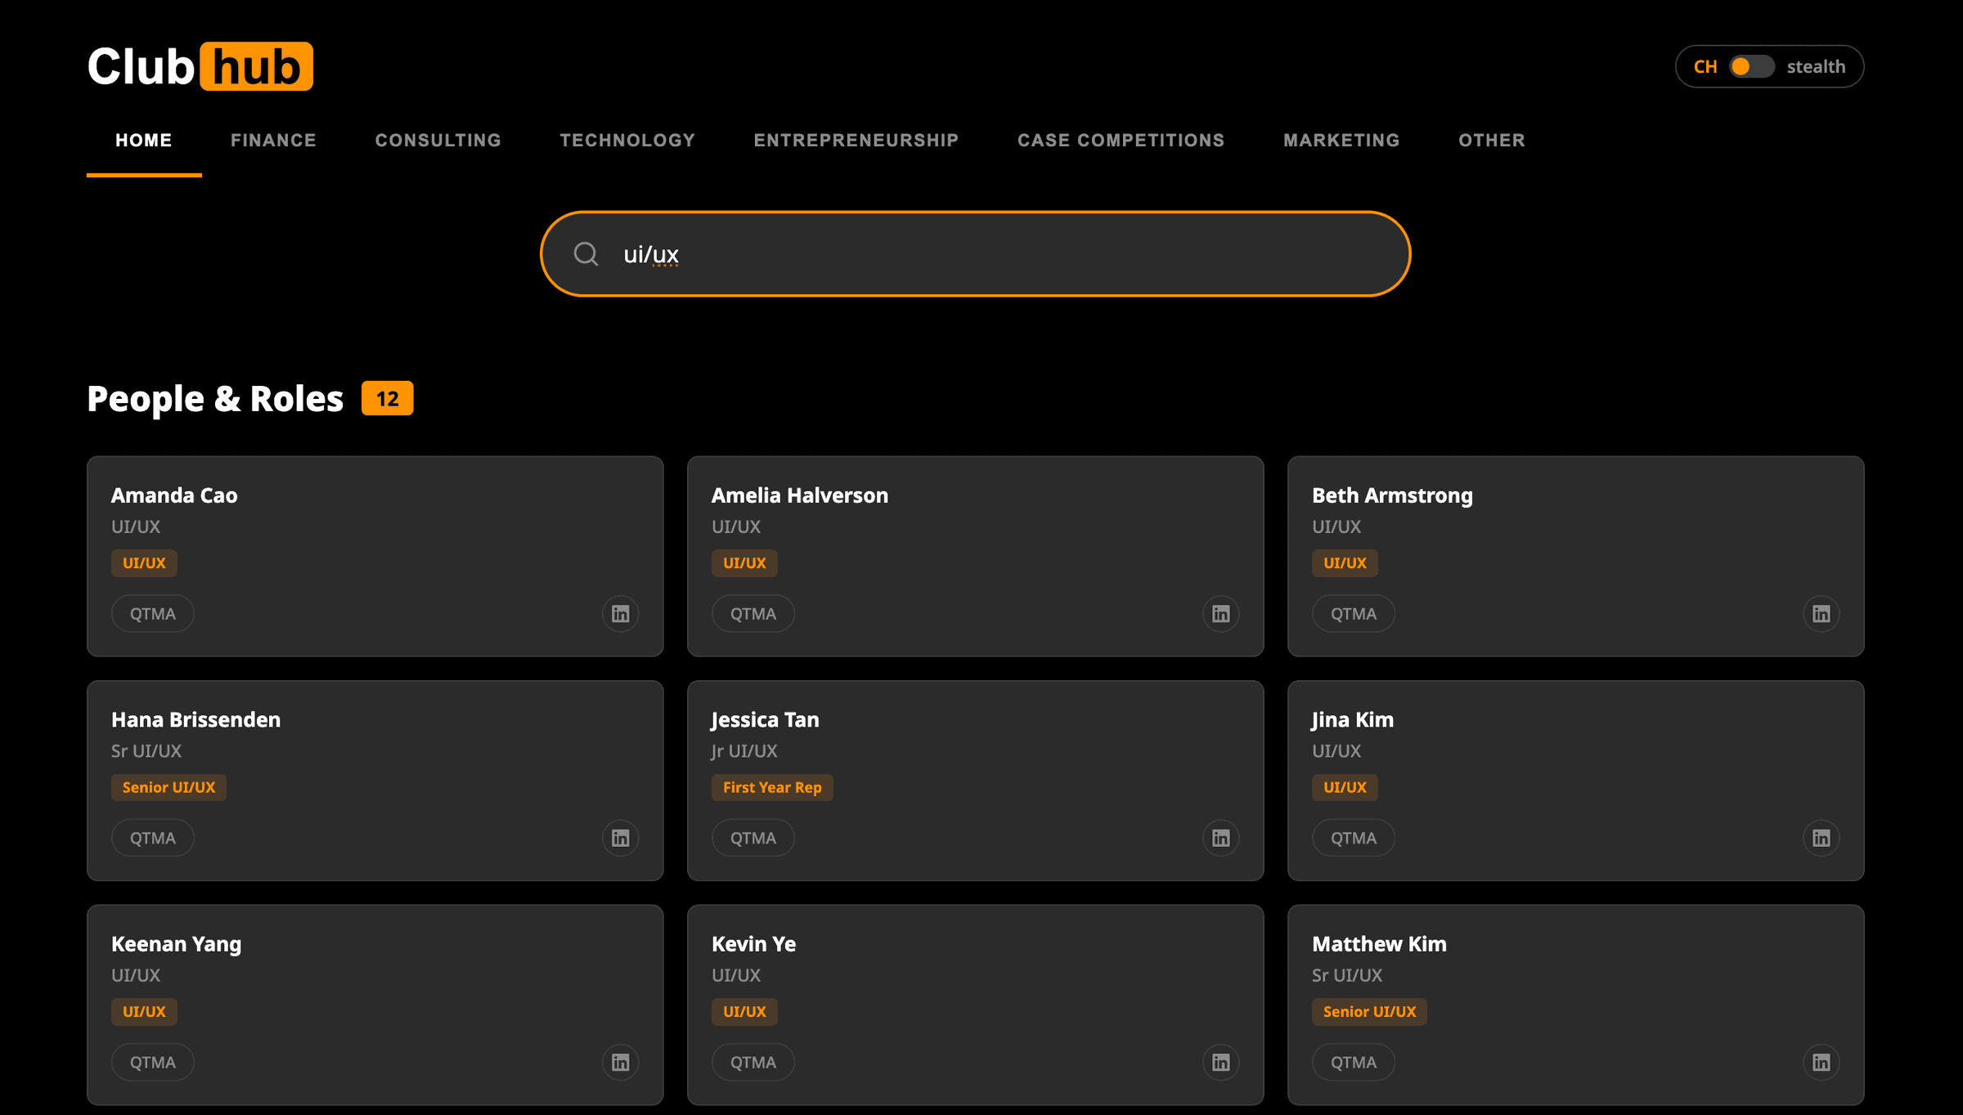Open Matthew Kim's LinkedIn profile
This screenshot has height=1115, width=1963.
1821,1062
